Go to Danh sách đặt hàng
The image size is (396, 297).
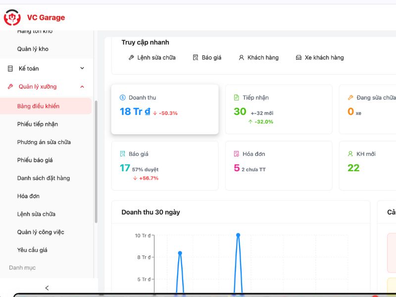[44, 178]
